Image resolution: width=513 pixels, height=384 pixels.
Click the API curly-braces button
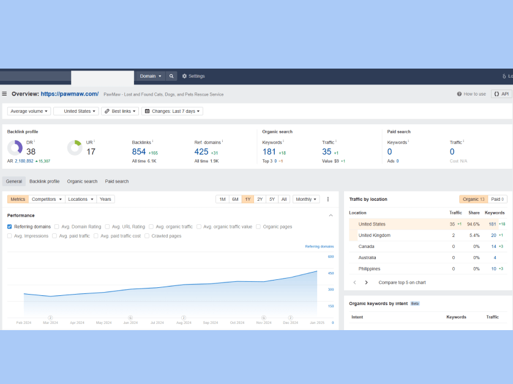[x=501, y=94]
